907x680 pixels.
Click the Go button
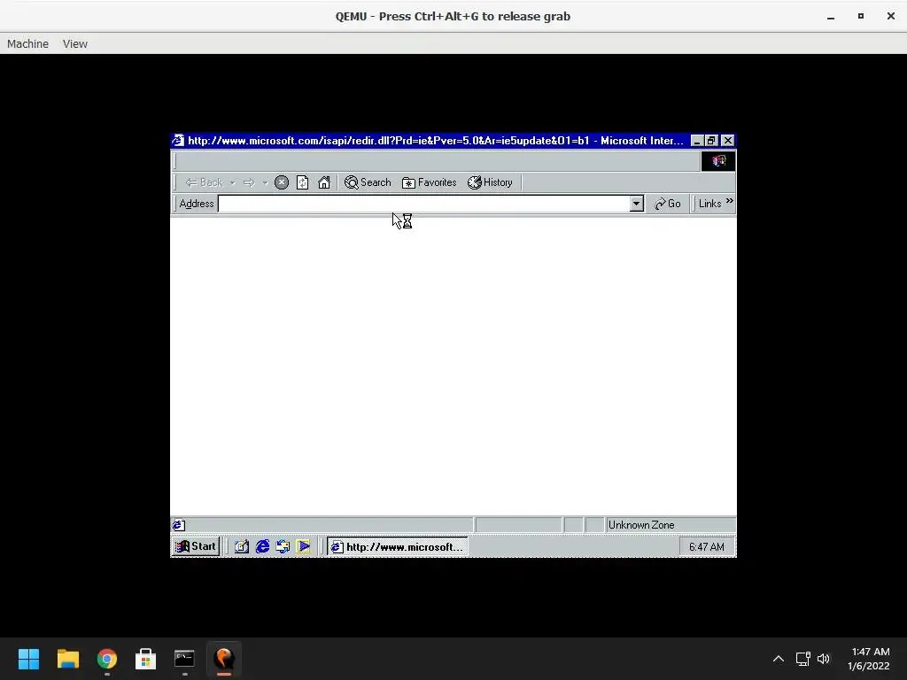pyautogui.click(x=668, y=204)
